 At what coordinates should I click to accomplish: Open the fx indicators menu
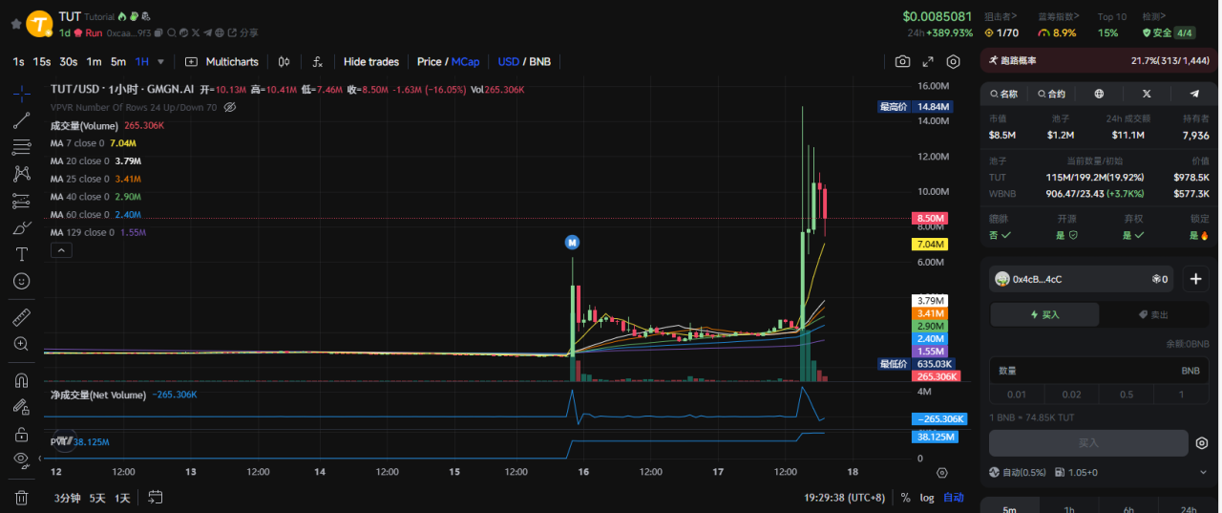pos(318,62)
